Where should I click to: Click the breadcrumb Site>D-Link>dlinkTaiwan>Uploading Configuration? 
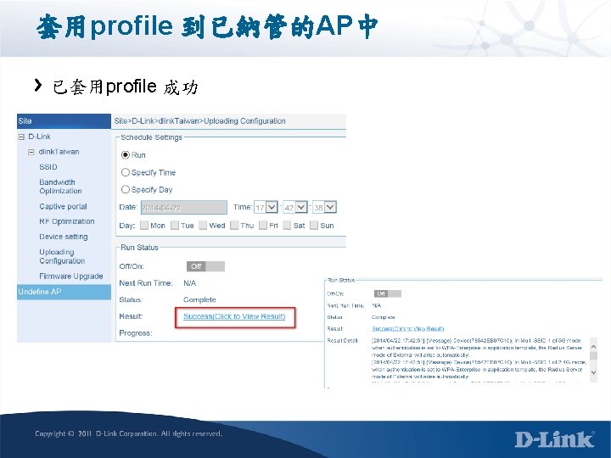pos(200,121)
